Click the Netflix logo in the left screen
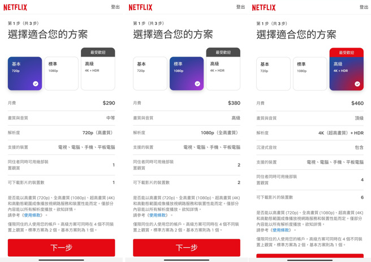The width and height of the screenshot is (371, 262). tap(15, 7)
